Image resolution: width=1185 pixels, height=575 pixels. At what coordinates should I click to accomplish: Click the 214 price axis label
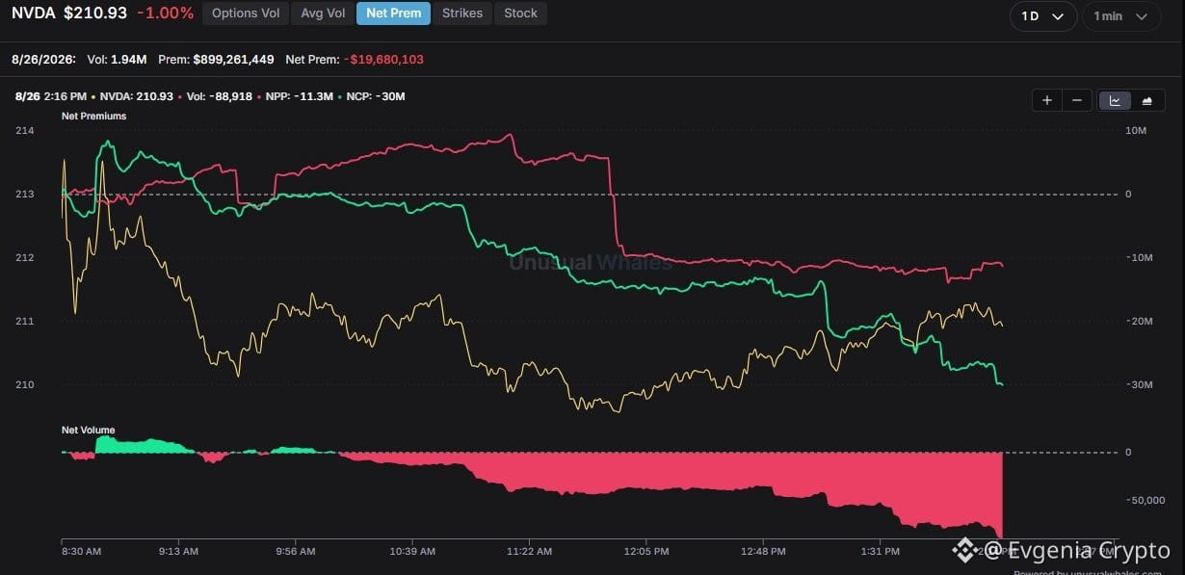24,130
